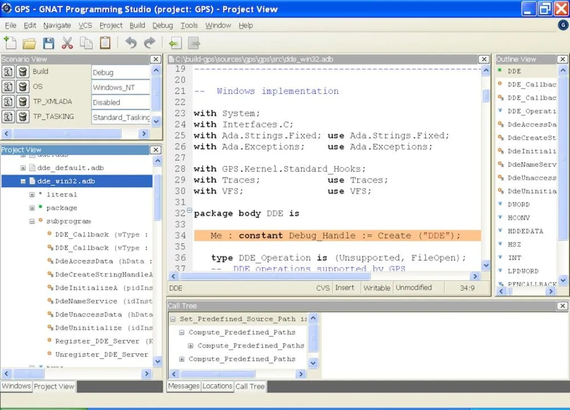The width and height of the screenshot is (570, 410).
Task: Switch to the Messages tab
Action: pos(183,386)
